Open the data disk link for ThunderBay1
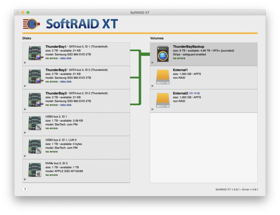The image size is (280, 215). (x=66, y=58)
